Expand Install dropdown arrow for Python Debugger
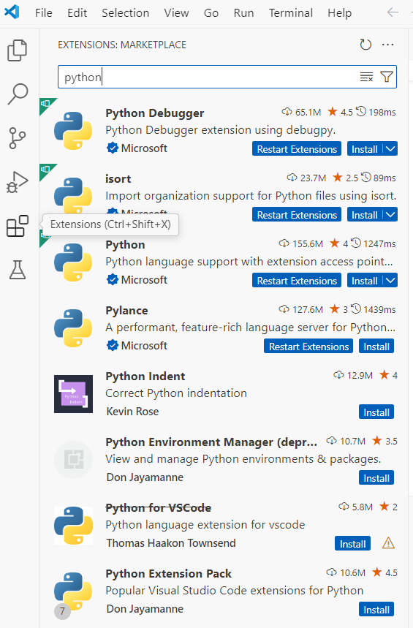This screenshot has height=628, width=413. pos(390,149)
